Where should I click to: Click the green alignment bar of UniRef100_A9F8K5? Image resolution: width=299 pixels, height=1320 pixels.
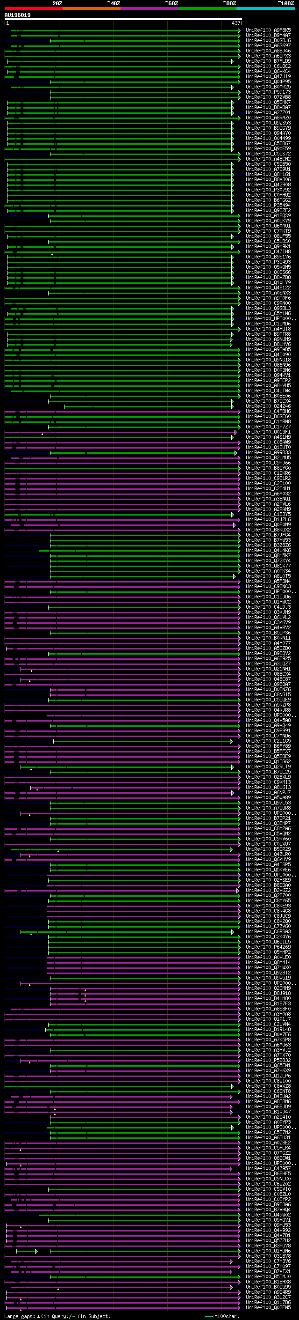pyautogui.click(x=125, y=30)
